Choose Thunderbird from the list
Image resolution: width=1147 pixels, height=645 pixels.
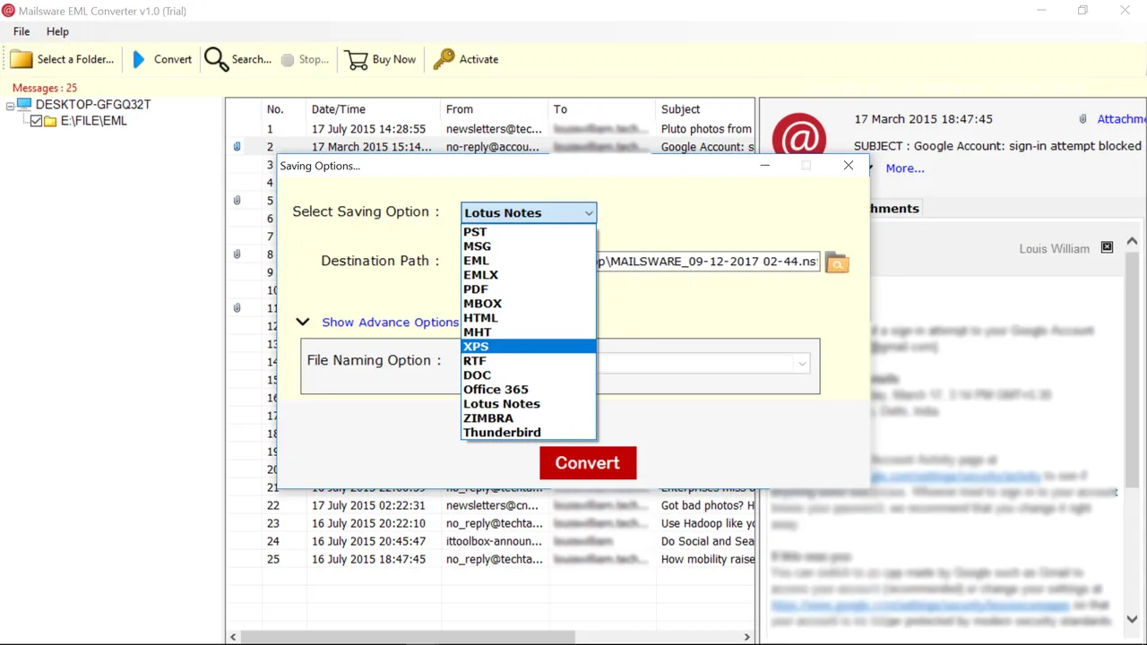click(529, 432)
